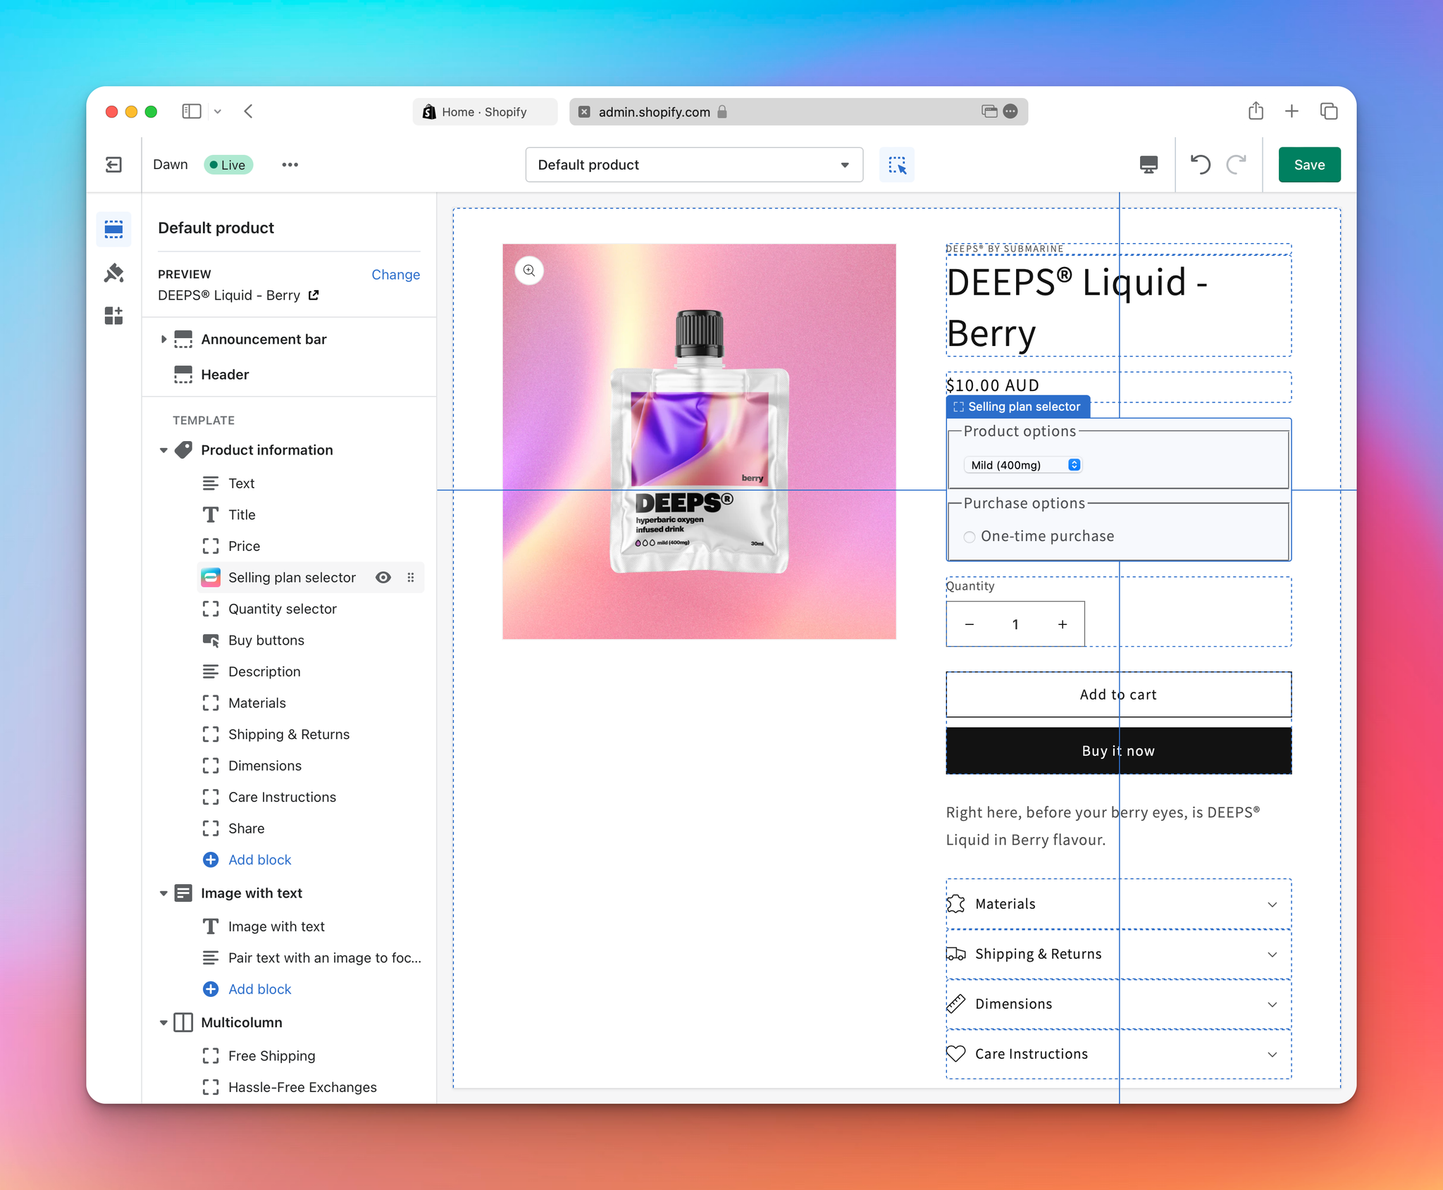Open the App embeds icon
This screenshot has width=1443, height=1190.
pyautogui.click(x=113, y=316)
